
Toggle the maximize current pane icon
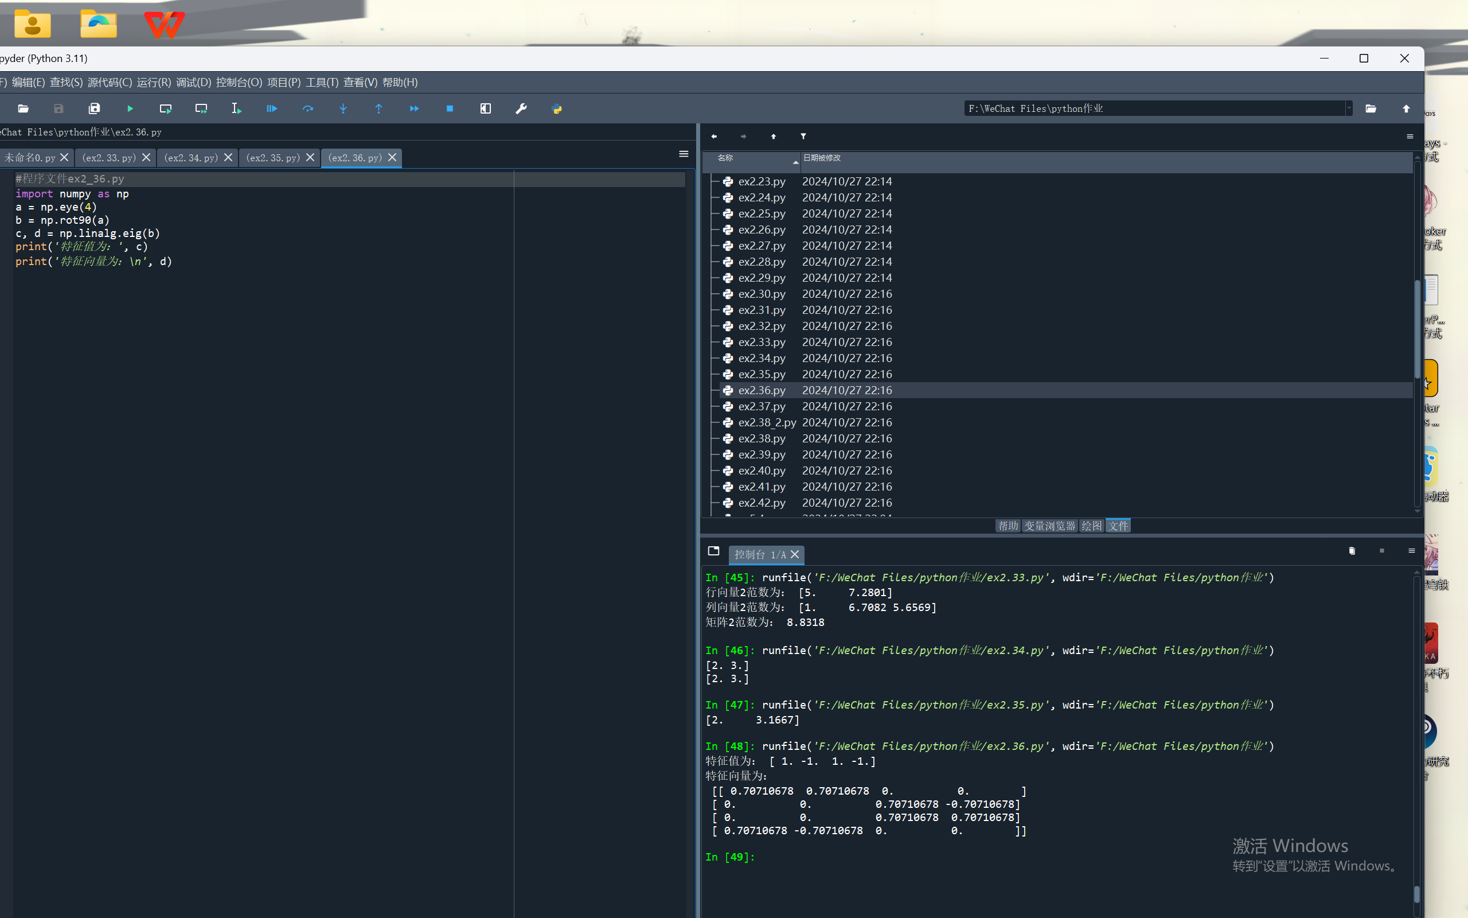(485, 108)
